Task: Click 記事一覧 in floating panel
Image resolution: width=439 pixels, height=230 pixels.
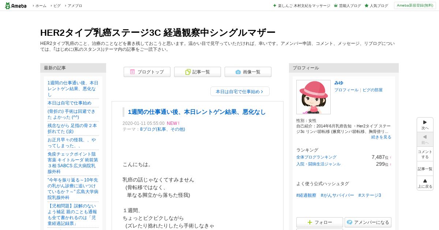Action: [x=425, y=169]
